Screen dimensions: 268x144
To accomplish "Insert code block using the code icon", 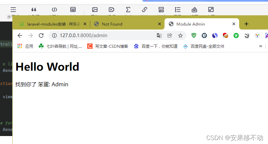I will [x=54, y=10].
